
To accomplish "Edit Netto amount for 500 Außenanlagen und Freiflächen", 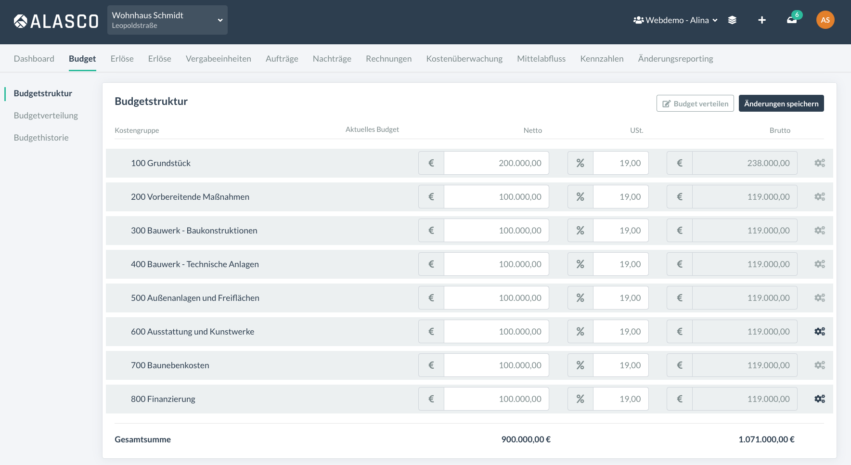I will click(x=496, y=298).
